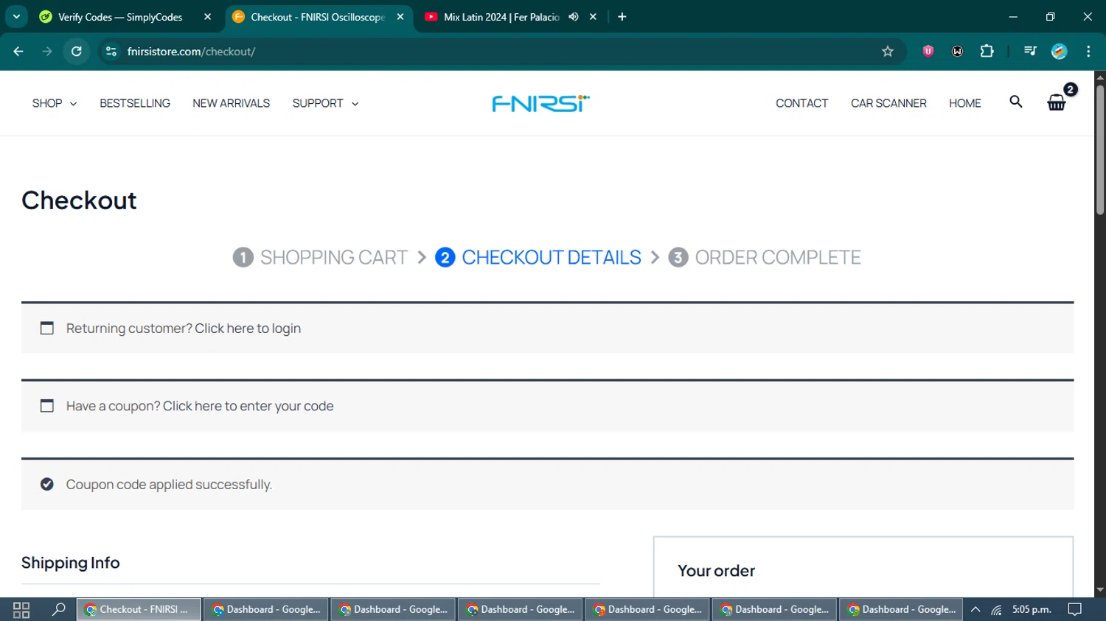Screen dimensions: 1106x621
Task: Open the Chrome profile avatar
Action: 1060,52
